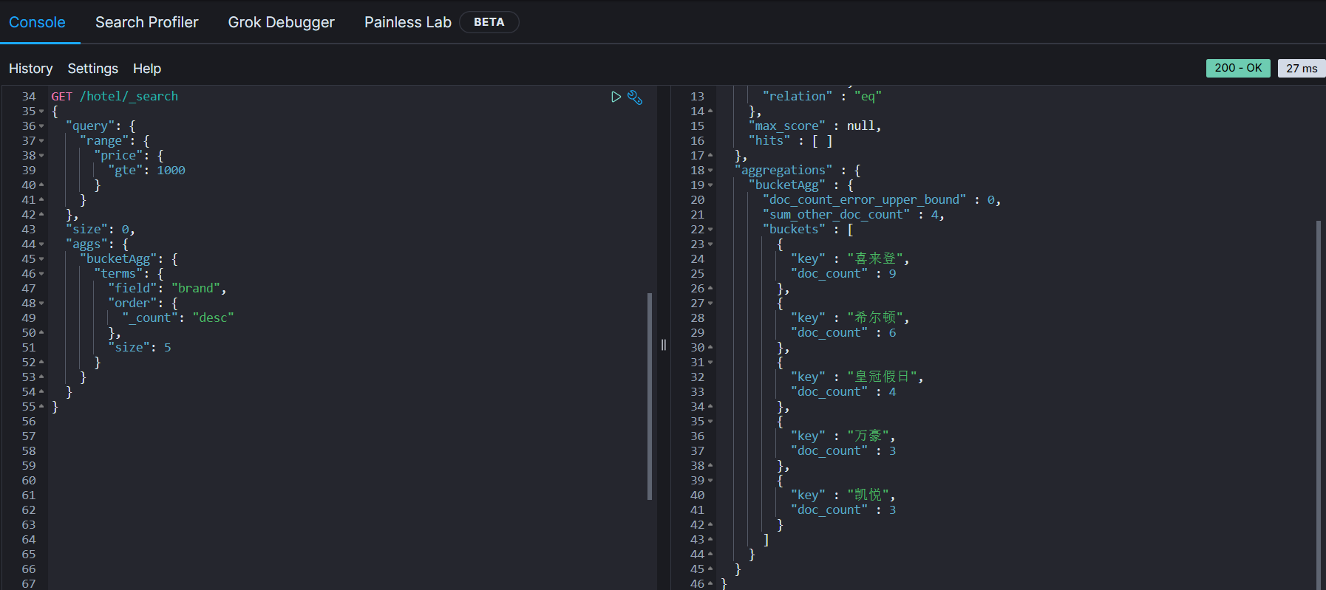Click the response pane vertical scrollbar
The image size is (1326, 590).
tap(1319, 405)
